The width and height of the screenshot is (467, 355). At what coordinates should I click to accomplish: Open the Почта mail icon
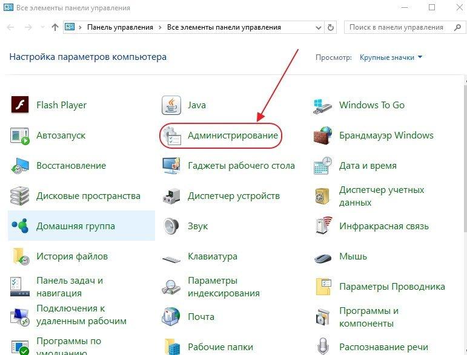171,317
